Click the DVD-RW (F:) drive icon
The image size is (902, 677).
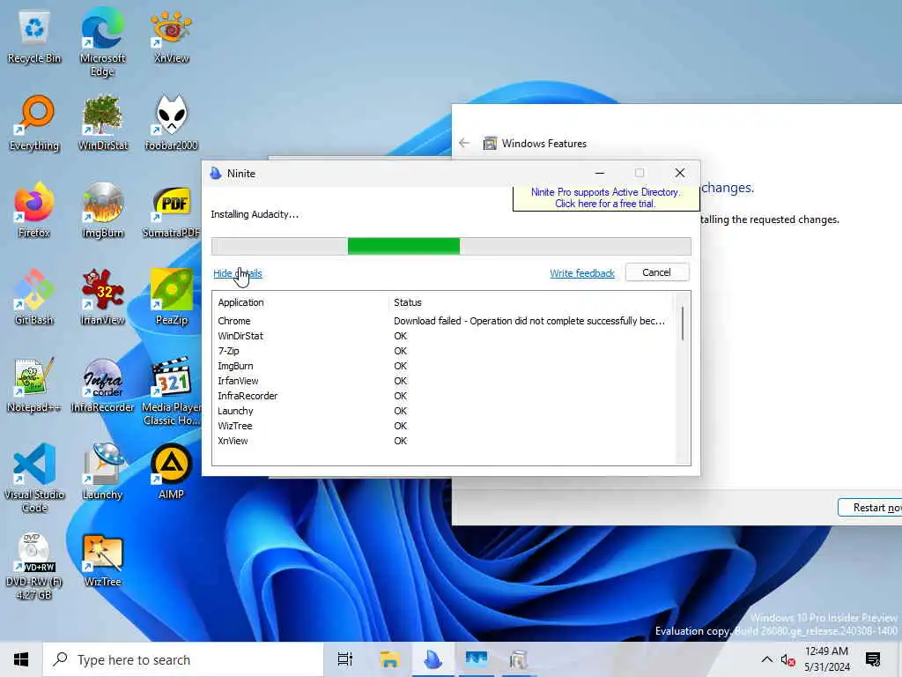pos(34,567)
